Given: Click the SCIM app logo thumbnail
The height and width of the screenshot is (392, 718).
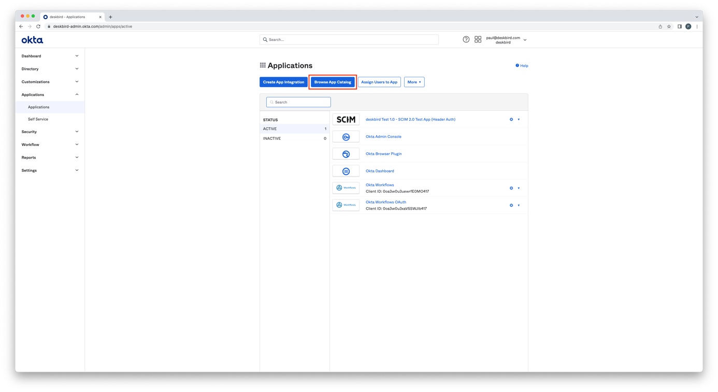Looking at the screenshot, I should click(x=346, y=120).
